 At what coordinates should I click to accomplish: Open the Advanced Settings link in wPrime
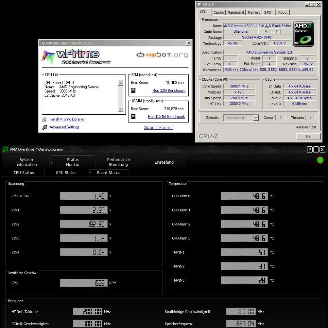tap(64, 127)
